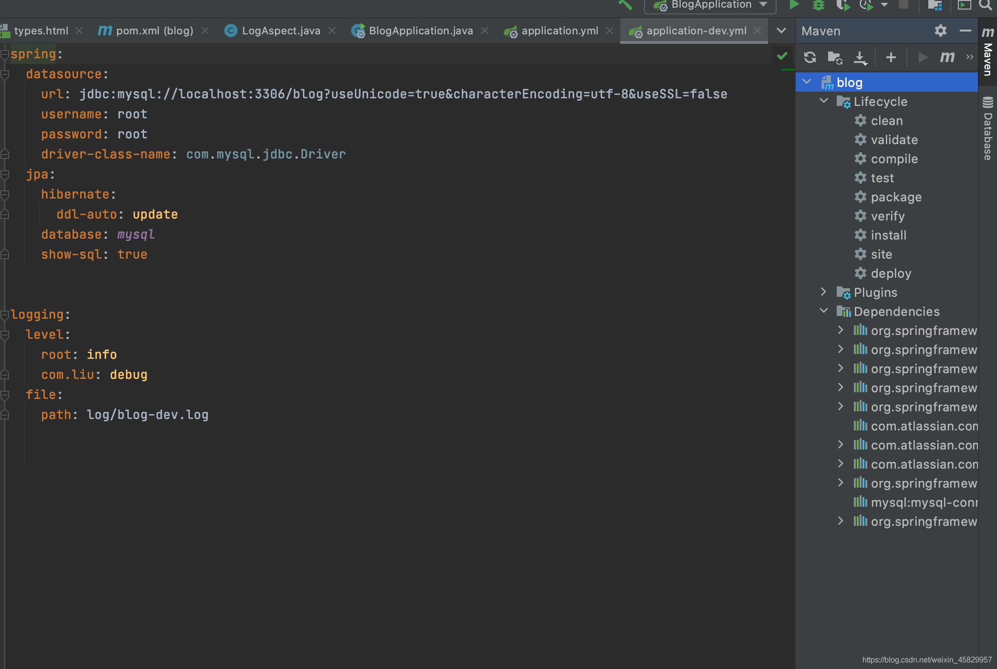The height and width of the screenshot is (669, 997).
Task: Select the validate lifecycle goal
Action: pyautogui.click(x=894, y=140)
